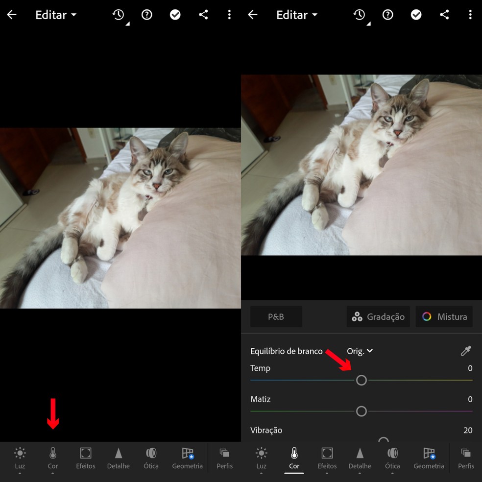Expand Orig. white balance preset dropdown
The image size is (482, 482).
[360, 351]
